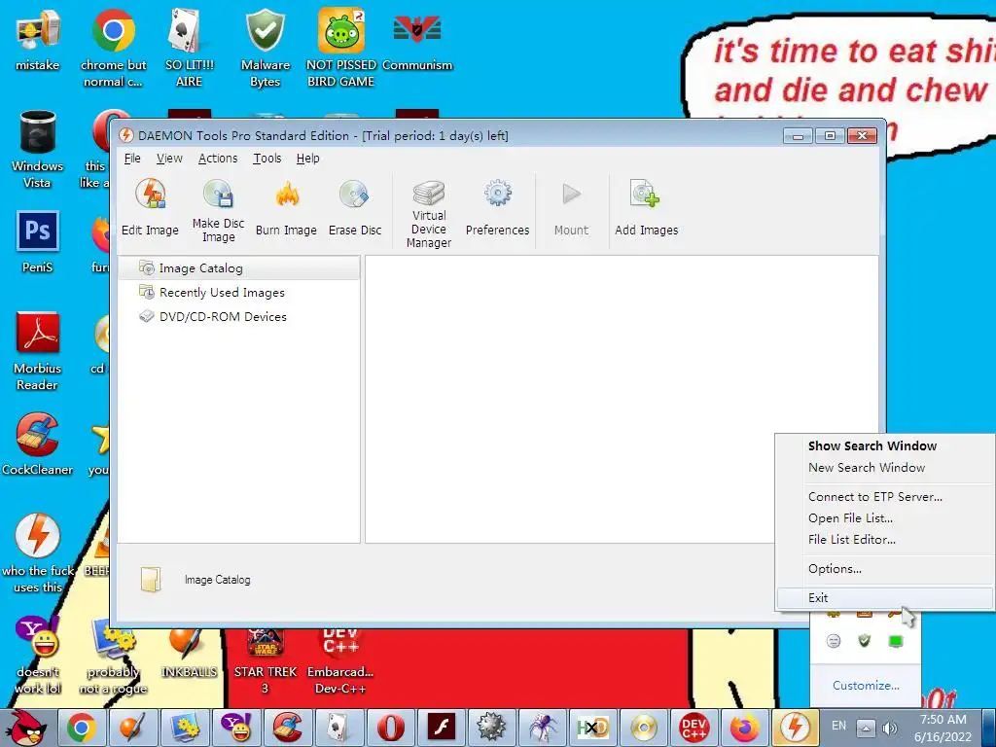Open the Help menu
This screenshot has width=996, height=747.
tap(307, 159)
